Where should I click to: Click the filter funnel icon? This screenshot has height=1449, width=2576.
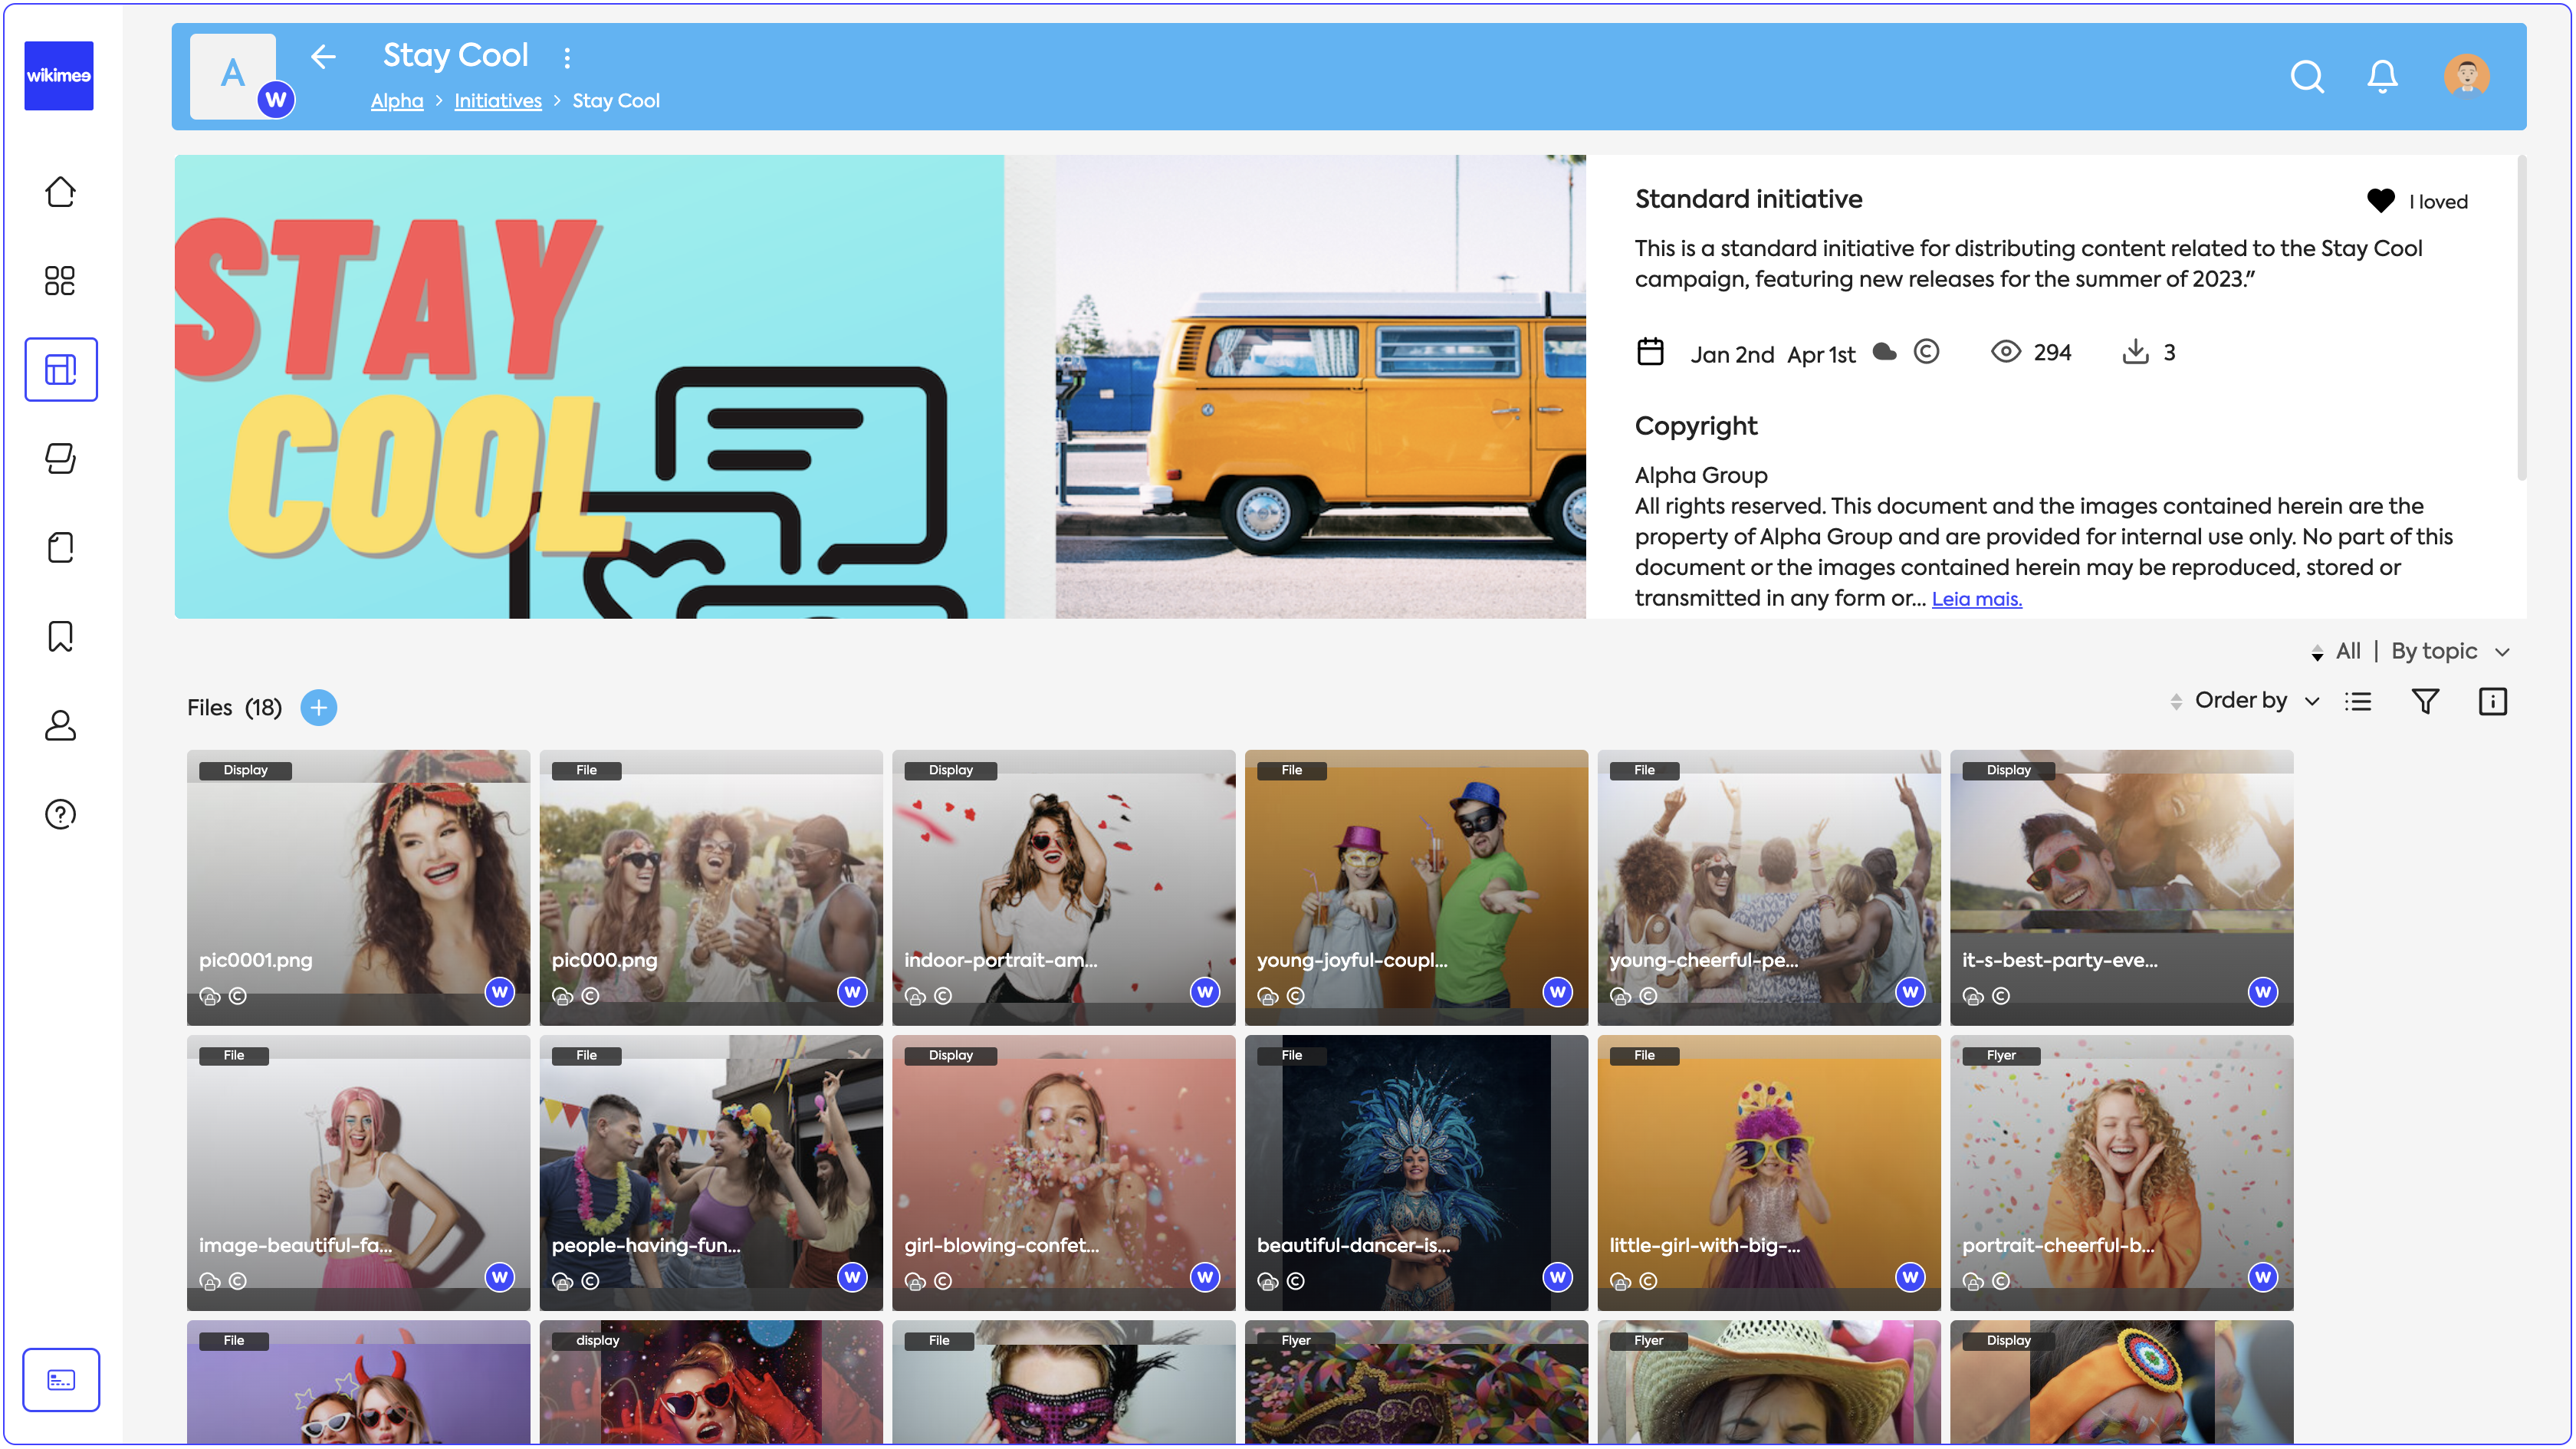pyautogui.click(x=2425, y=701)
